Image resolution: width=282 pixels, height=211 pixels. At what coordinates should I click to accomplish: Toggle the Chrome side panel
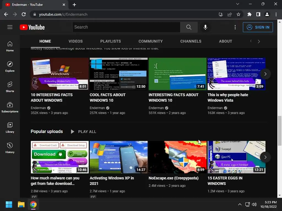click(258, 14)
